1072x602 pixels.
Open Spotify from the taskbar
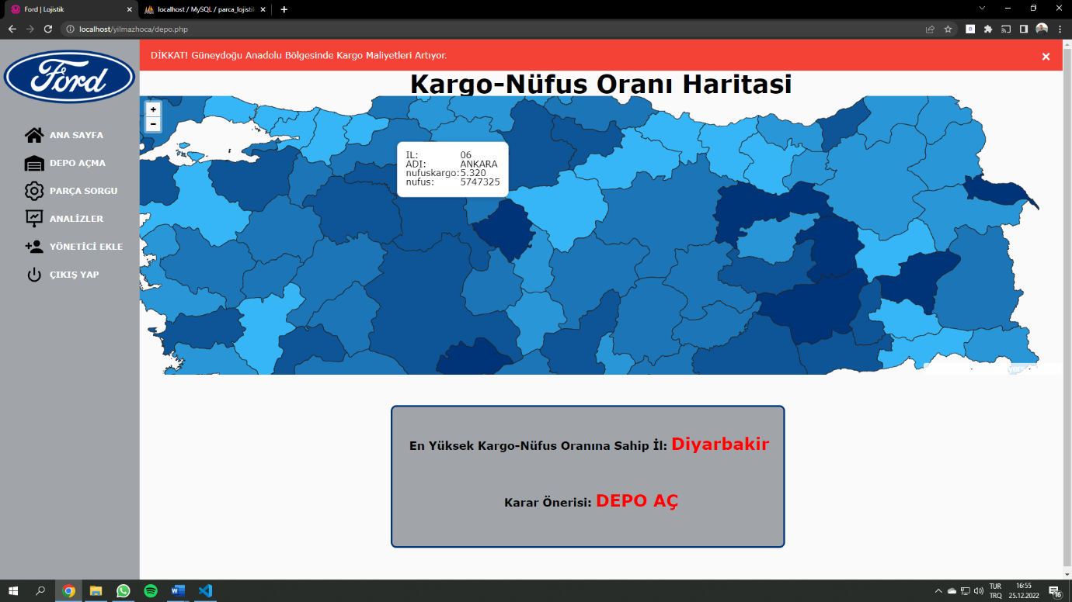coord(151,591)
